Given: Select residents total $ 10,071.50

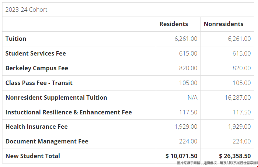Looking at the screenshot, I should [181, 156].
